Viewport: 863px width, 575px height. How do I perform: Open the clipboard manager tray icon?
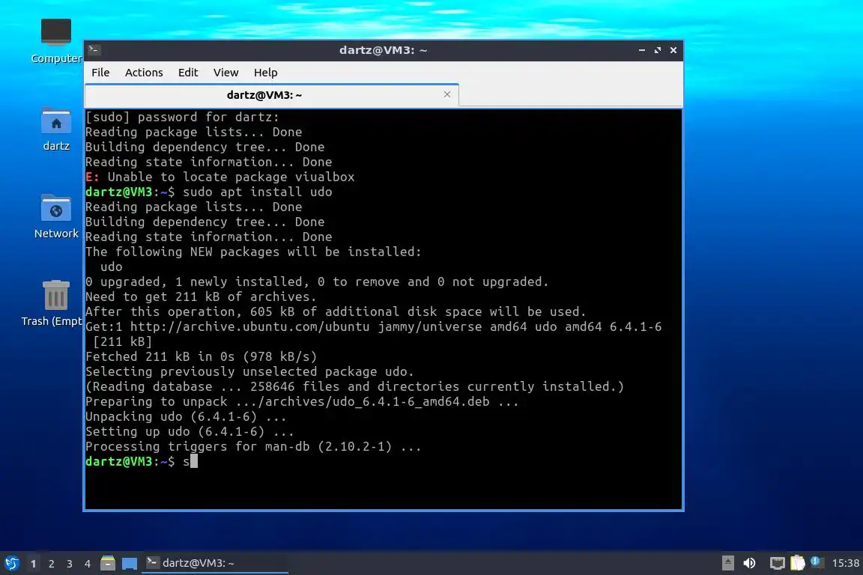[x=798, y=563]
